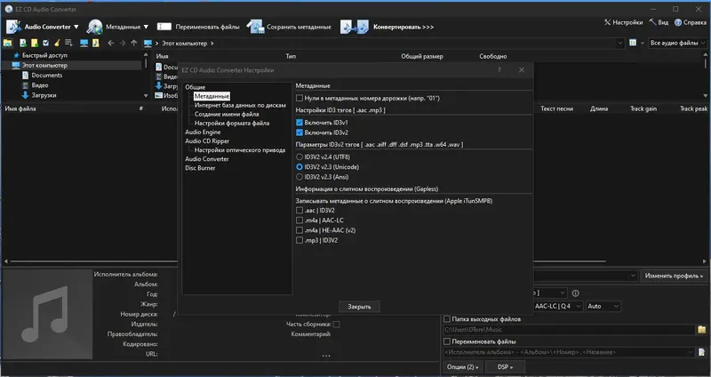Enable .aac | ID3V2 gapless checkbox
This screenshot has width=711, height=377.
pyautogui.click(x=300, y=210)
